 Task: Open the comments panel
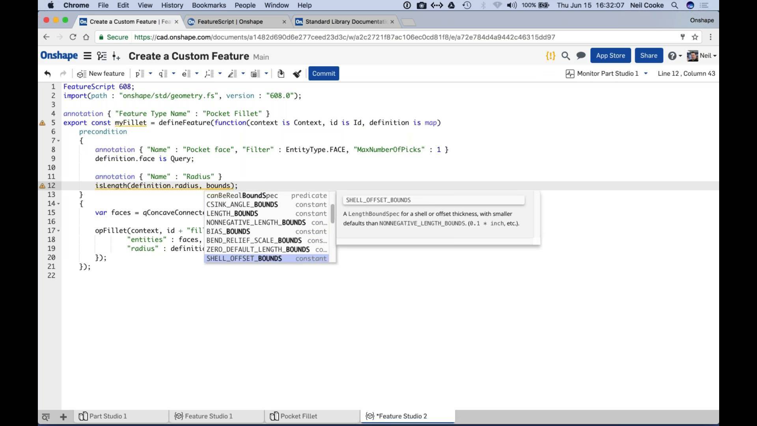[581, 56]
